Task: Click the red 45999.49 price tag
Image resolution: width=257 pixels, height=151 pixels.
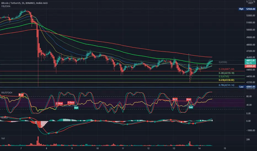Action: pyautogui.click(x=250, y=66)
